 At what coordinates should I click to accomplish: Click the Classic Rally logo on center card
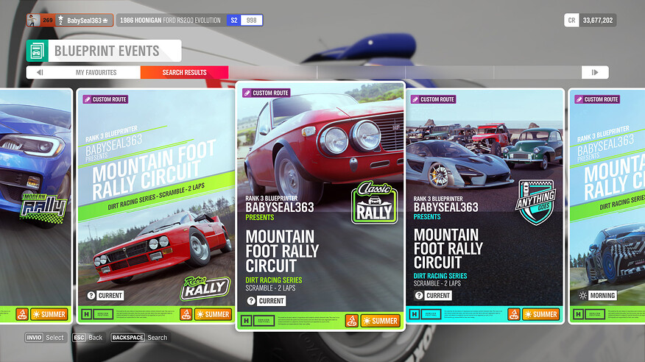(x=374, y=202)
